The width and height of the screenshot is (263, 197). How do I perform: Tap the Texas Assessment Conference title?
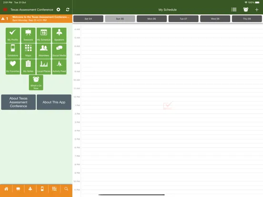[x=32, y=10]
